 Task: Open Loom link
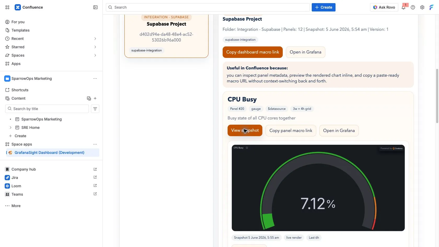(x=16, y=186)
